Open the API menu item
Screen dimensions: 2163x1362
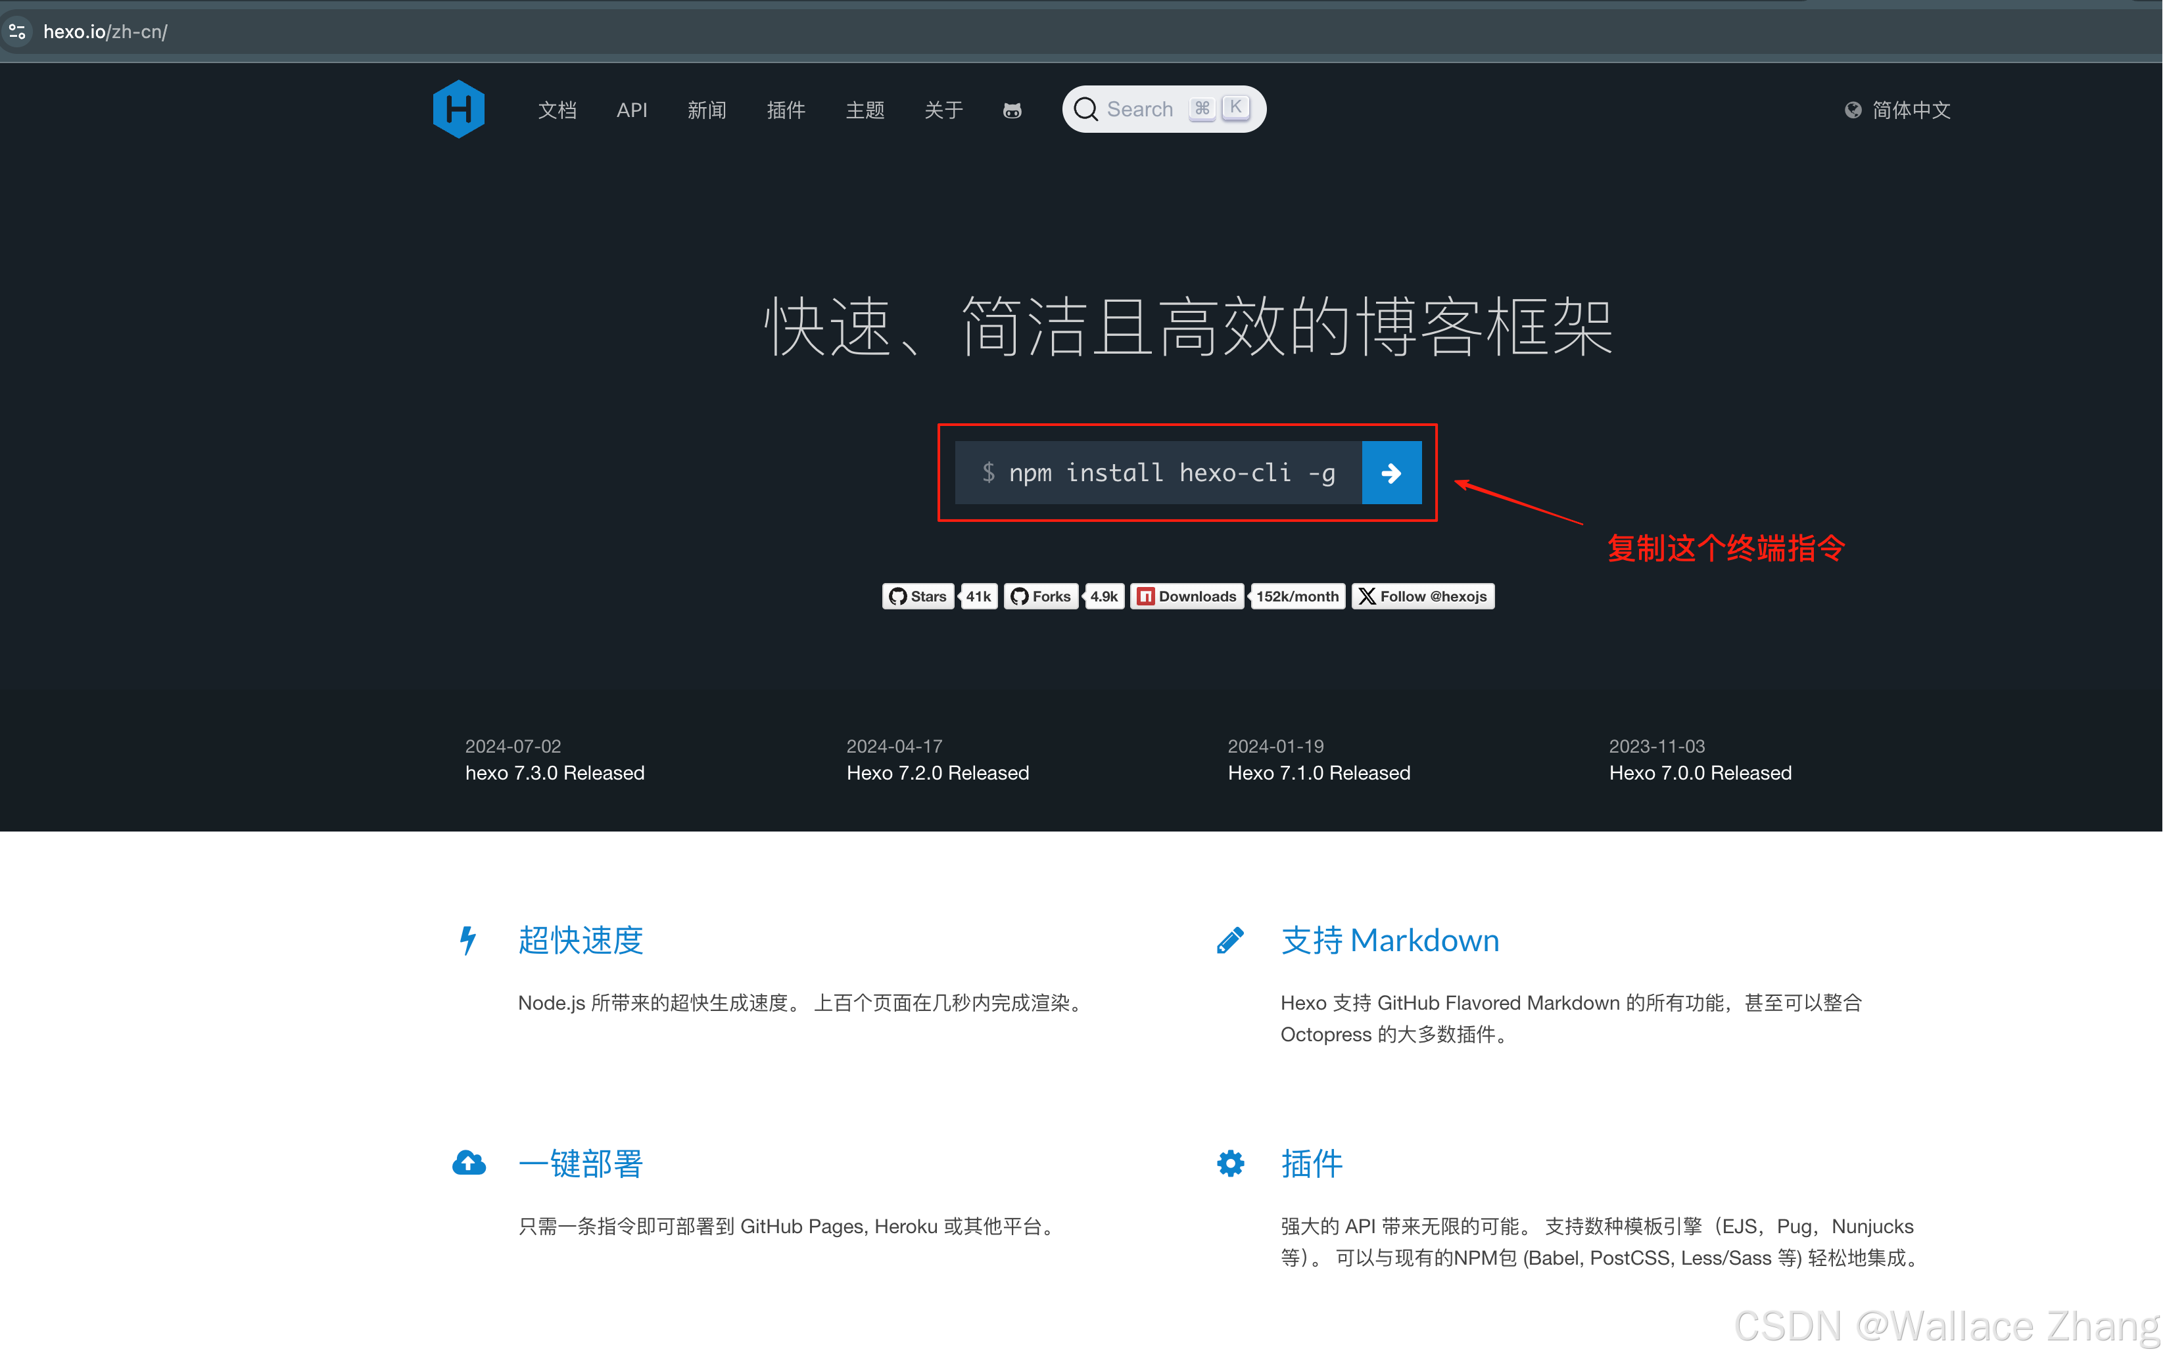tap(631, 110)
